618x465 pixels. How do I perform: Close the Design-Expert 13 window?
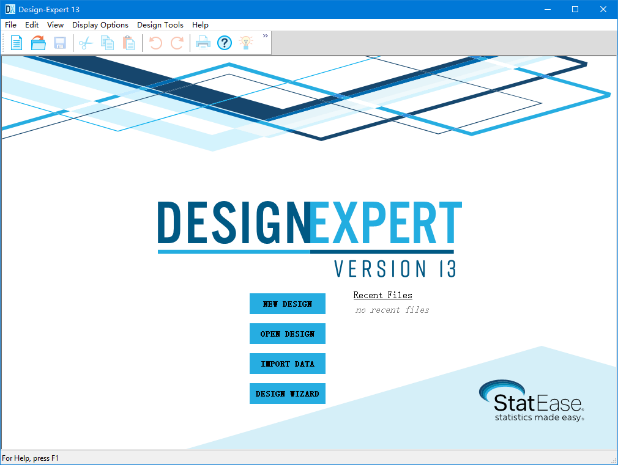(603, 9)
